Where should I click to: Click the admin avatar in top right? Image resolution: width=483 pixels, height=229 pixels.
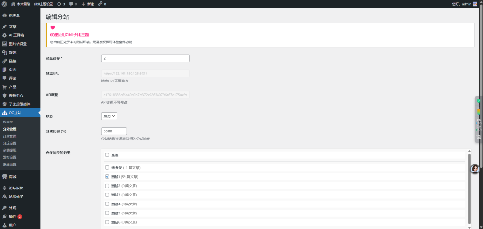pos(475,4)
